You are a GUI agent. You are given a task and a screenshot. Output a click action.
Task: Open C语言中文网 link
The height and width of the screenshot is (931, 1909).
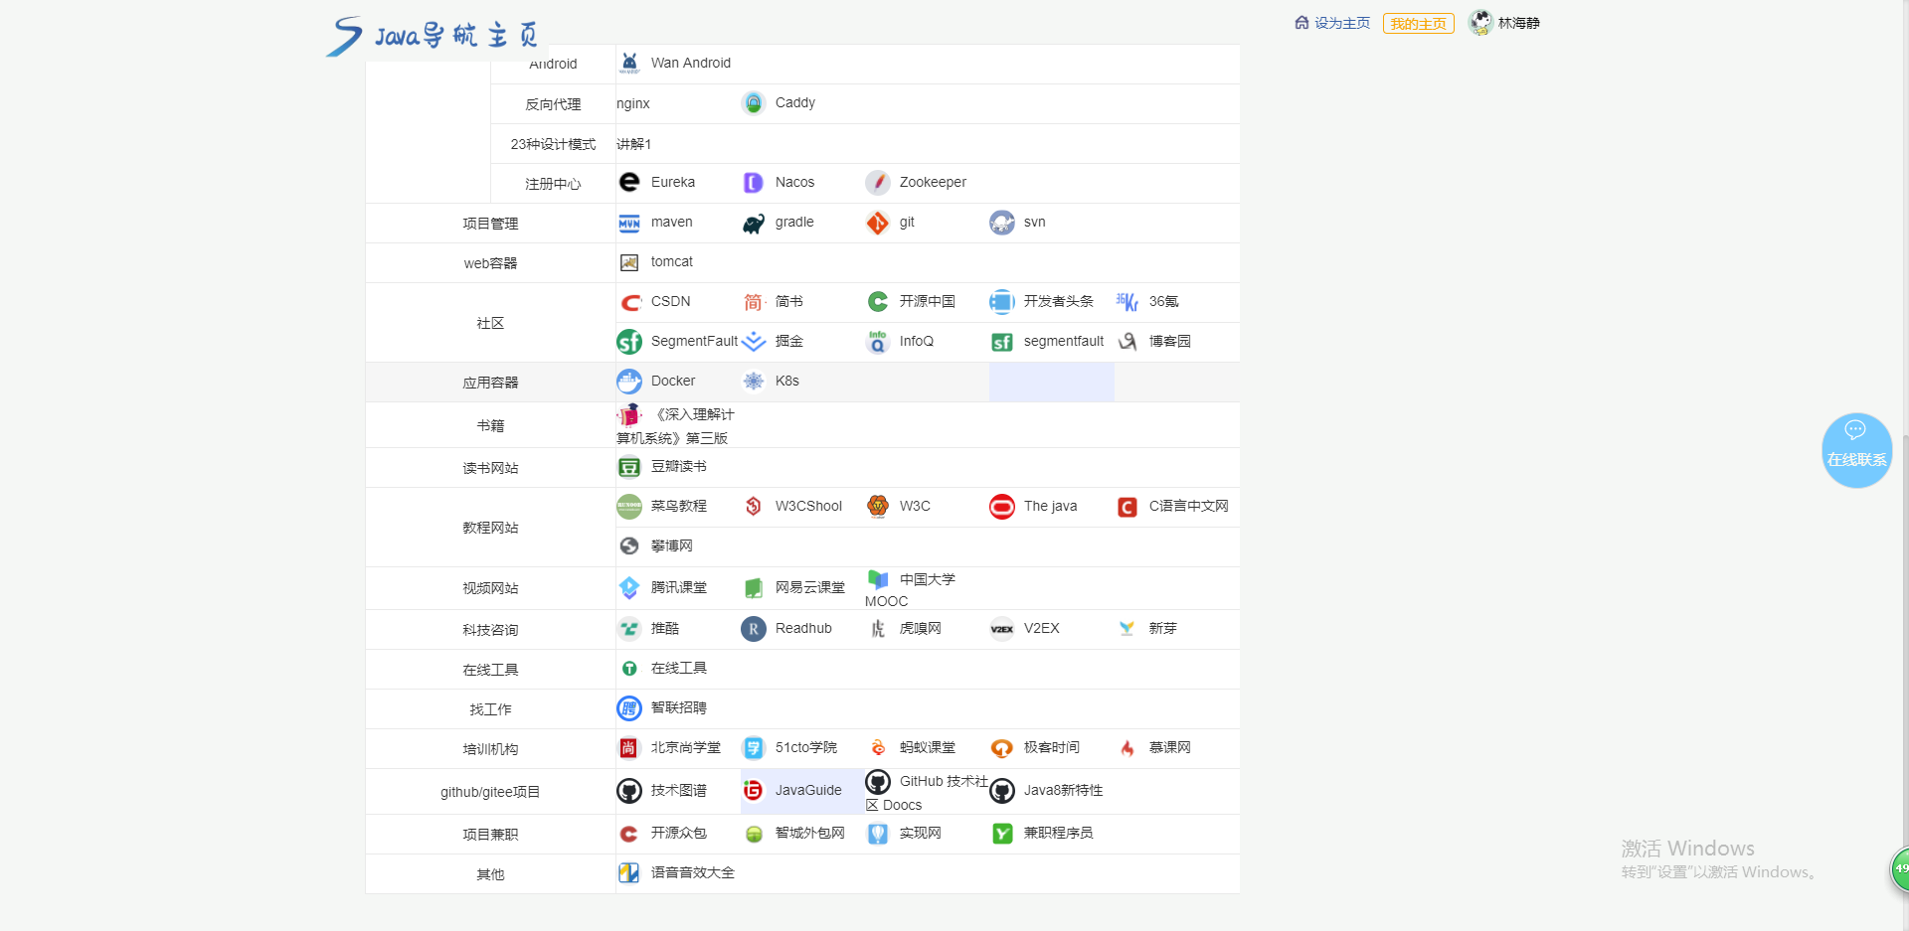1189,506
